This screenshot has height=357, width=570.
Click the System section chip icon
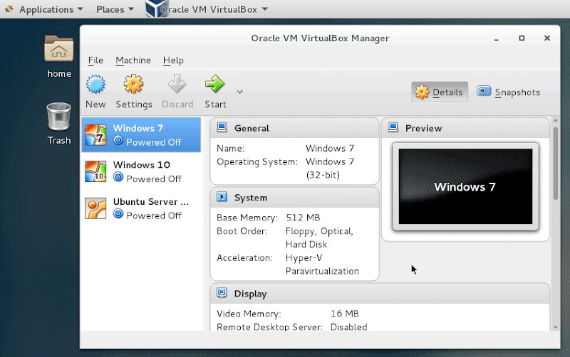pos(222,197)
